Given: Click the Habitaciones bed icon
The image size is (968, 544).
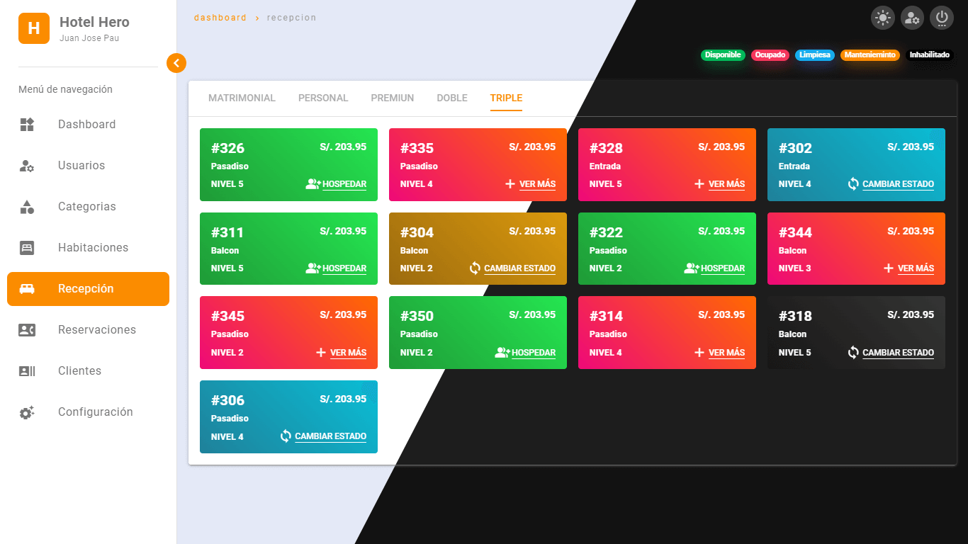Looking at the screenshot, I should (x=27, y=248).
